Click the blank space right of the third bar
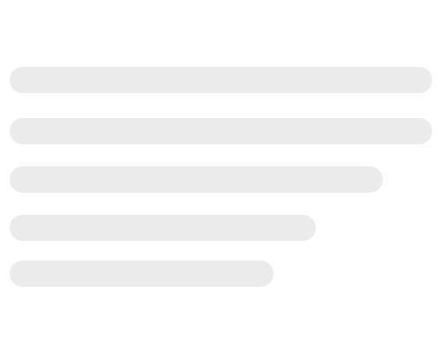441x352 pixels. pos(412,180)
